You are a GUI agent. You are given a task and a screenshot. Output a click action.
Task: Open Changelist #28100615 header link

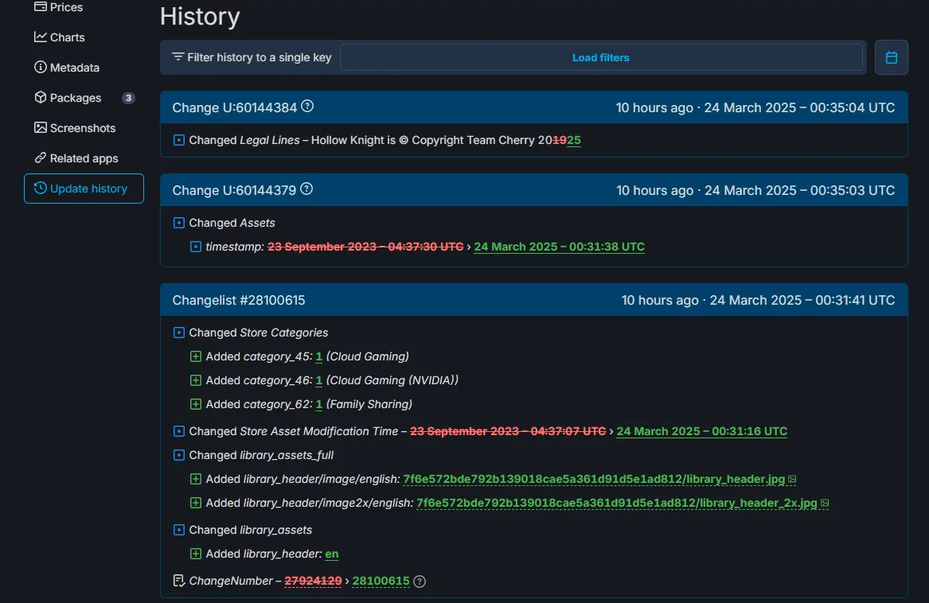(239, 300)
